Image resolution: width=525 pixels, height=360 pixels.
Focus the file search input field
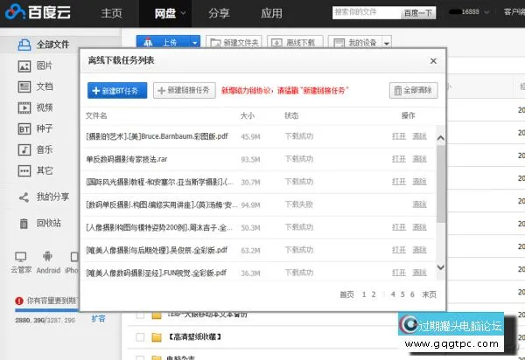pos(367,12)
